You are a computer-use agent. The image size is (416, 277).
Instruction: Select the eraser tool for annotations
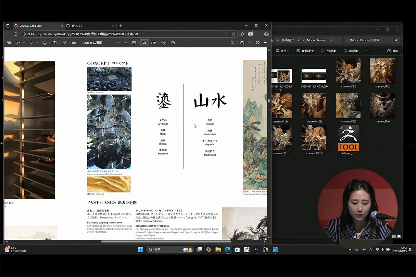tap(45, 42)
